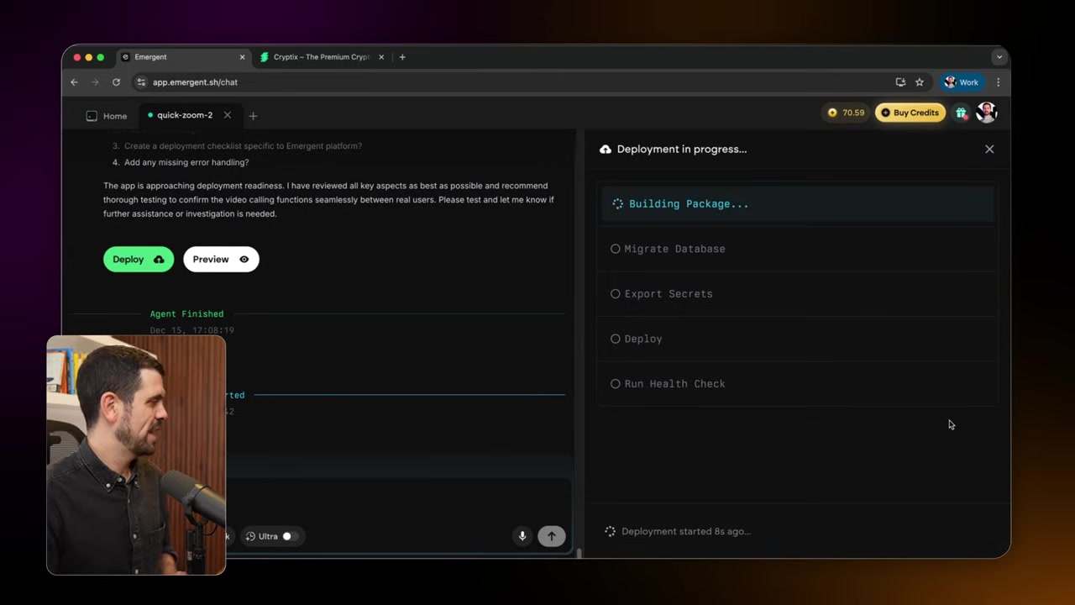
Task: Click the microphone voice input icon
Action: (x=522, y=536)
